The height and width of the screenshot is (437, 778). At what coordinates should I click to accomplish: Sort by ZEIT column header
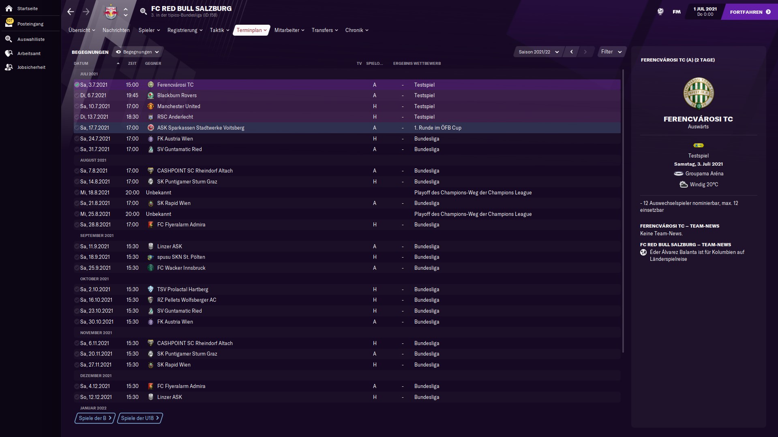[132, 63]
